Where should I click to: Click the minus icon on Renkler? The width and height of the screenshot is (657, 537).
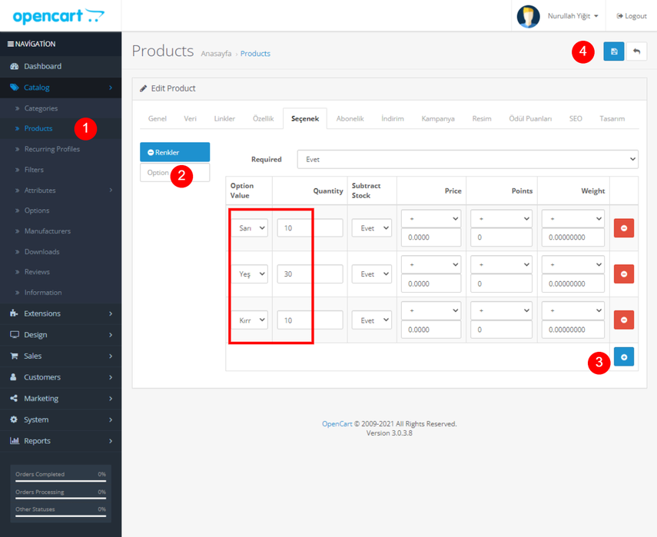151,152
